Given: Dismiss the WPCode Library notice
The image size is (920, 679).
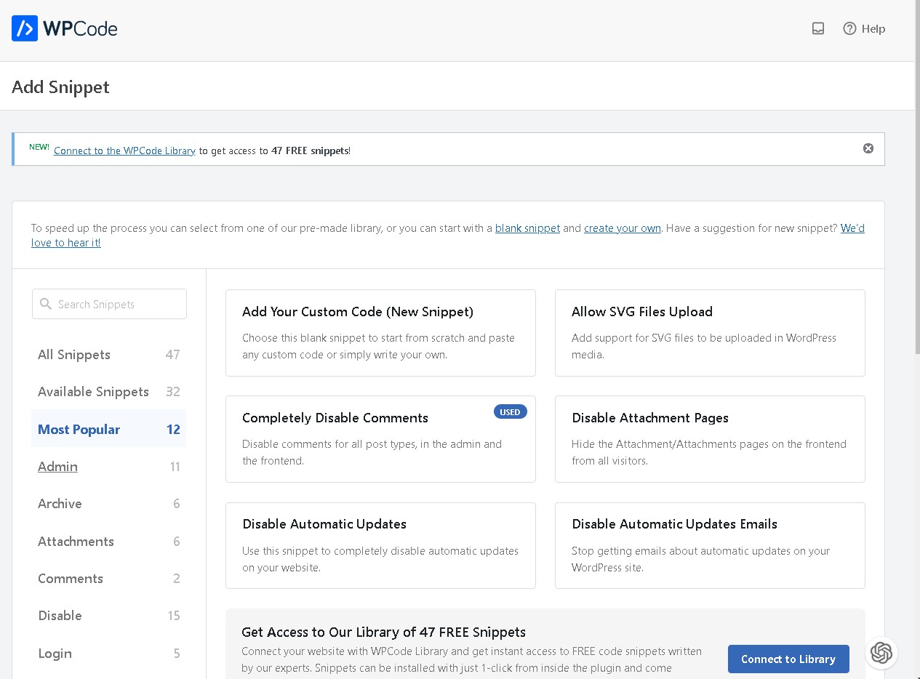Looking at the screenshot, I should tap(868, 148).
